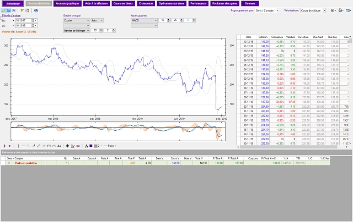Click the 'Sélecteur' button
The image size is (353, 222).
pos(13,3)
